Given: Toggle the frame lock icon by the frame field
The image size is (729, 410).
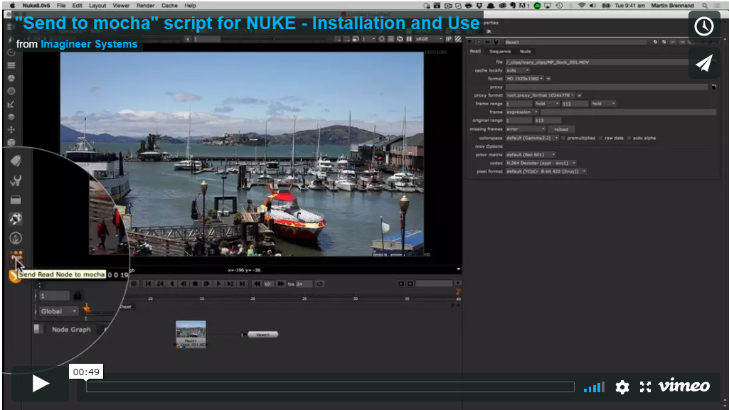Looking at the screenshot, I should (x=78, y=296).
